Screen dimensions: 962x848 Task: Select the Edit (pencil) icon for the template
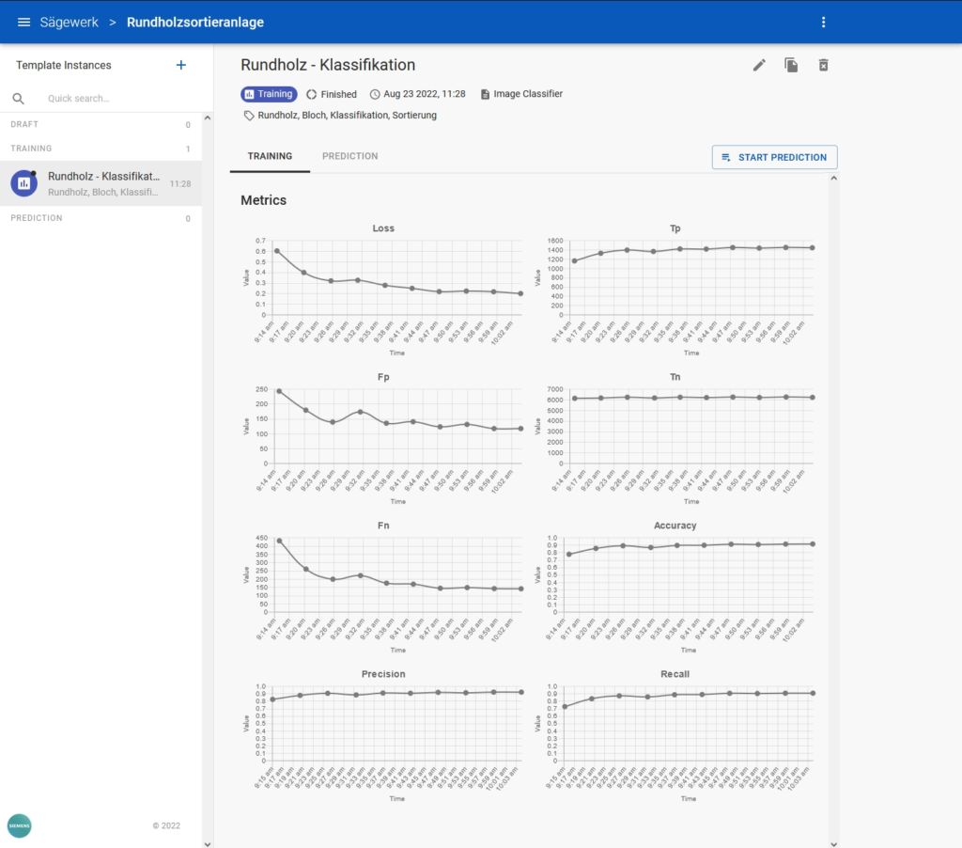pyautogui.click(x=759, y=65)
